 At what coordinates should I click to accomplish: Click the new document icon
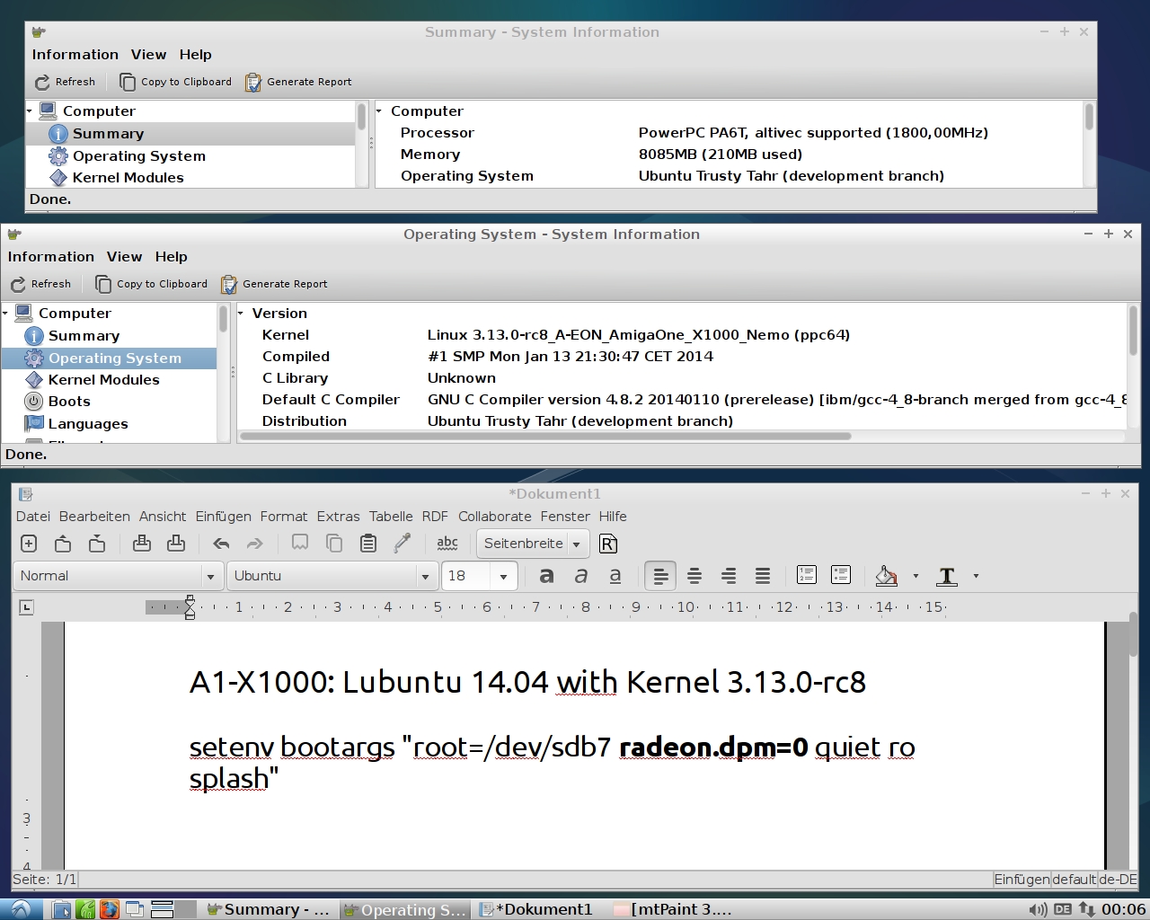[29, 544]
